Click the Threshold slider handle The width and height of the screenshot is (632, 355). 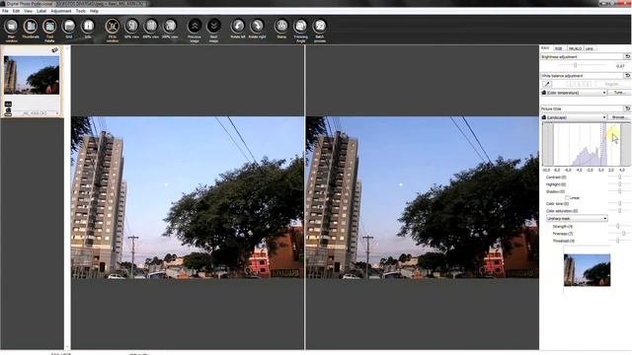click(x=617, y=241)
